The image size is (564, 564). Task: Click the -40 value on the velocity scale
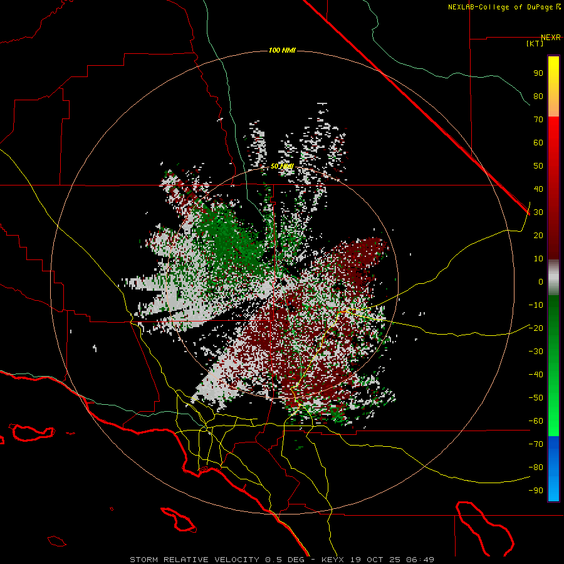536,375
